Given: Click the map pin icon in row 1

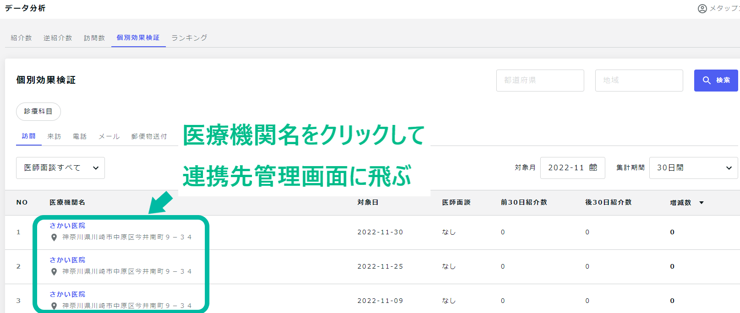Looking at the screenshot, I should point(54,237).
